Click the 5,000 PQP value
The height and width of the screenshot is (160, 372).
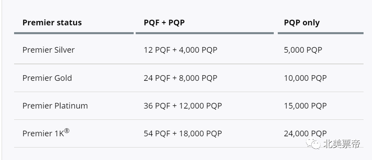[x=303, y=50]
